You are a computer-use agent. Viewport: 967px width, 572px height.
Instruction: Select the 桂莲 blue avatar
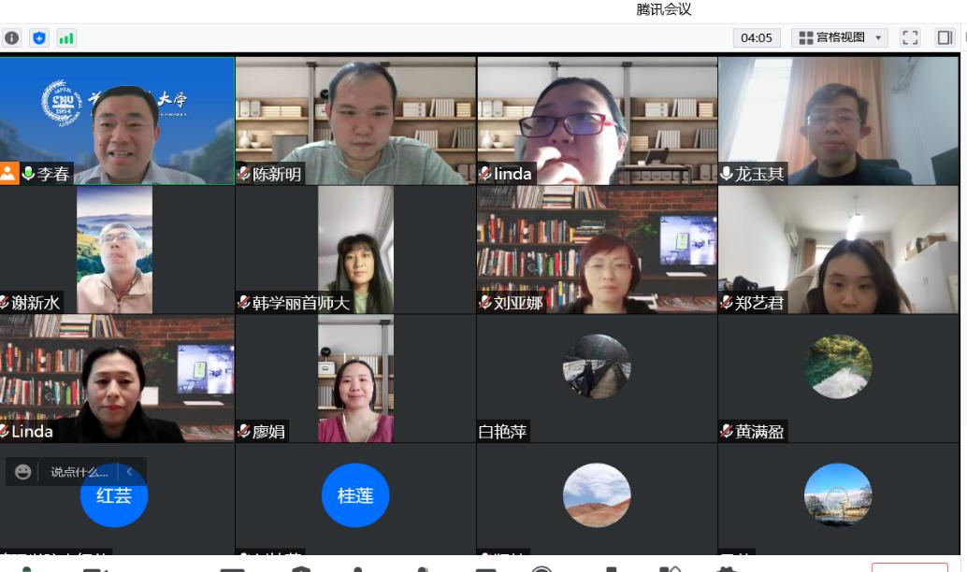[355, 495]
